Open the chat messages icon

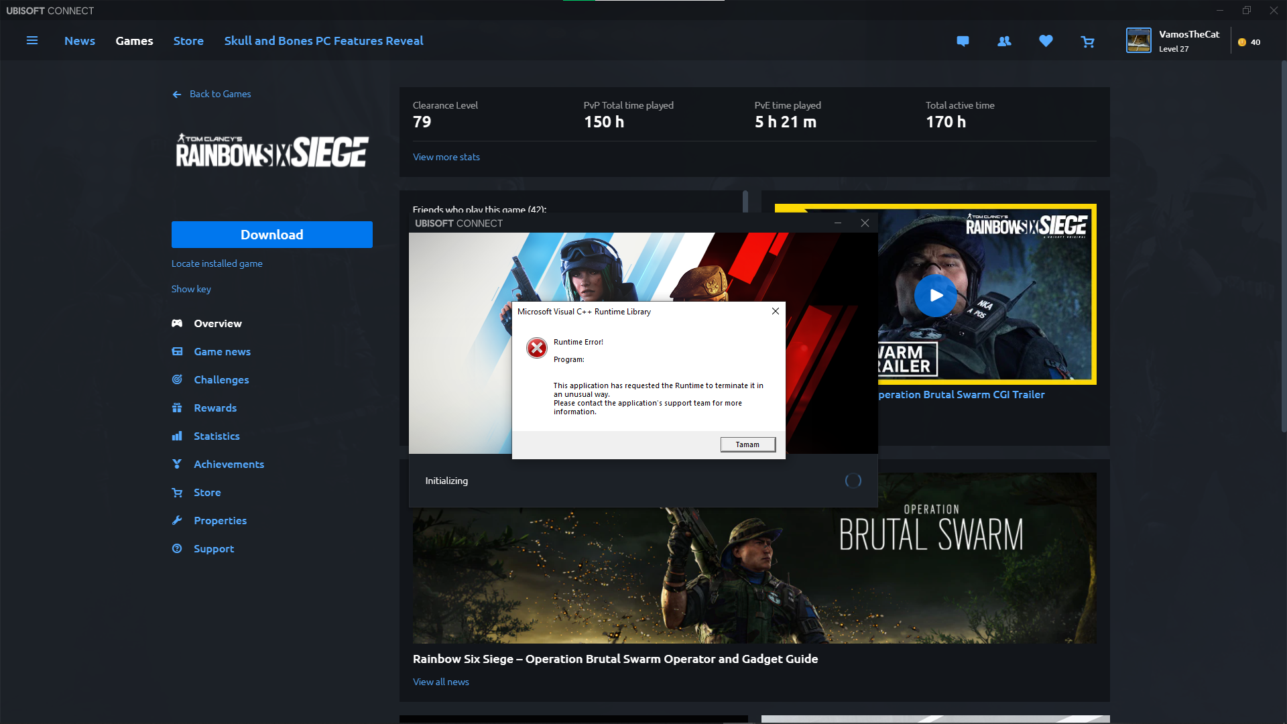coord(963,42)
